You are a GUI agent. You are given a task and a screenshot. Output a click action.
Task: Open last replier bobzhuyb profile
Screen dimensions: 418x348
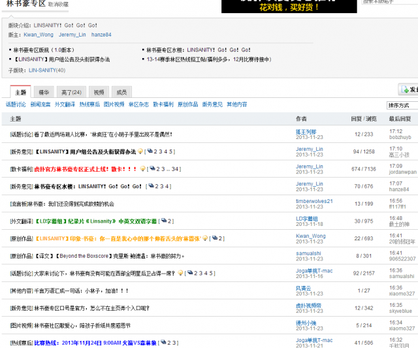click(x=400, y=137)
